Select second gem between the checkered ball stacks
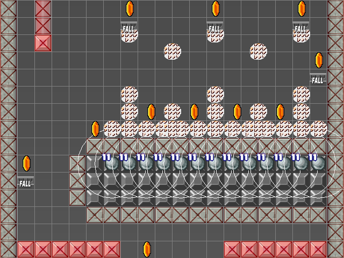Viewport: 344px width, 258px height. (x=194, y=112)
